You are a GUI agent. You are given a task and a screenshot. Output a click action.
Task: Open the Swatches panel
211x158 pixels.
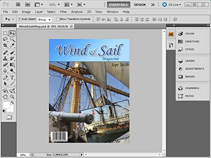(192, 42)
